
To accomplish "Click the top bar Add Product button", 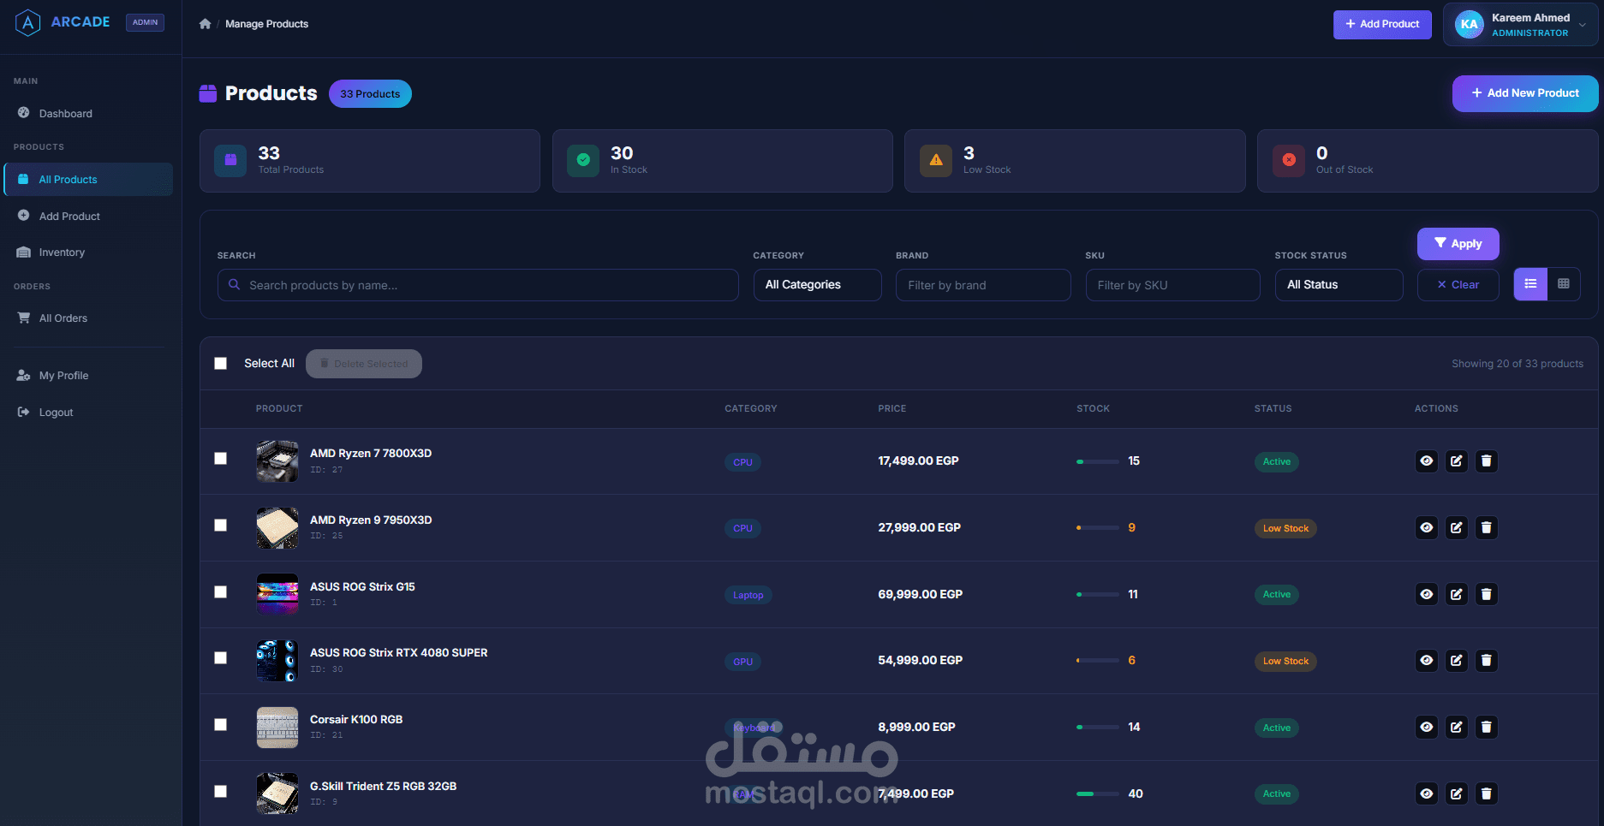I will (x=1382, y=25).
